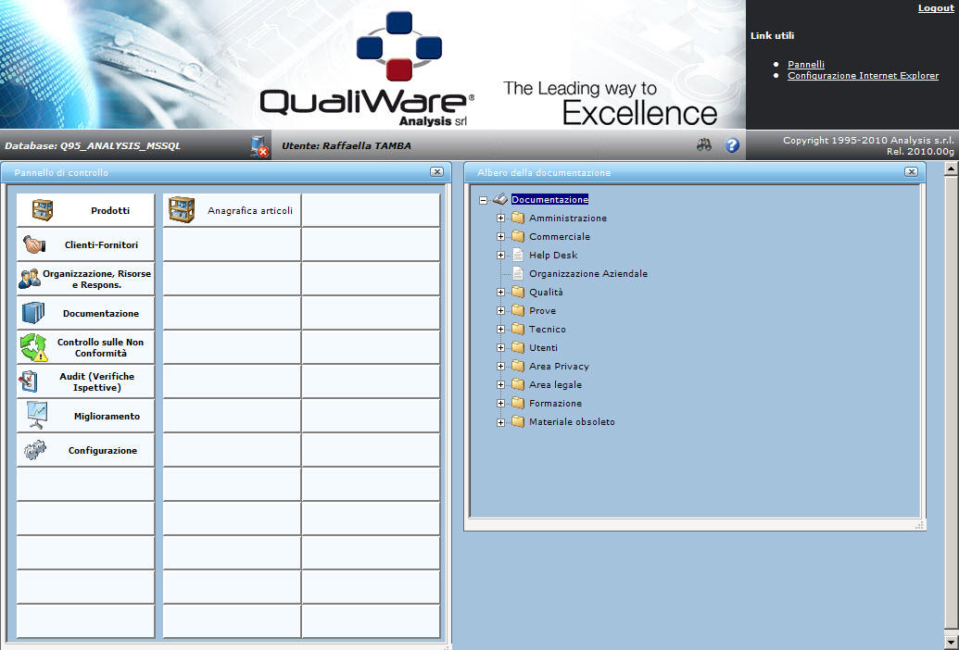
Task: Expand the Materiale obsoleto folder
Action: point(501,422)
